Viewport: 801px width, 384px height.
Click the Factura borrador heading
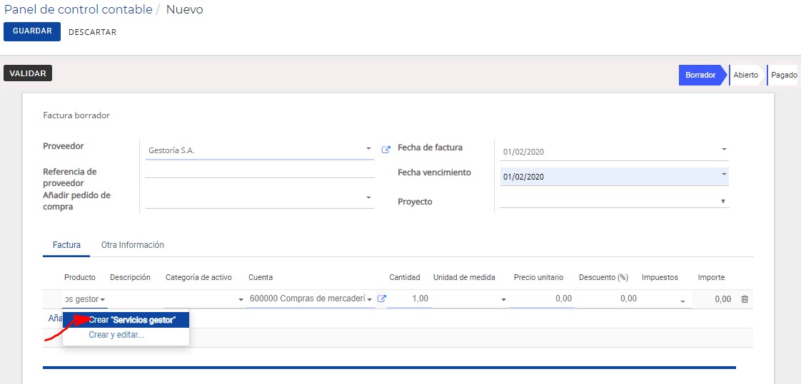[76, 115]
